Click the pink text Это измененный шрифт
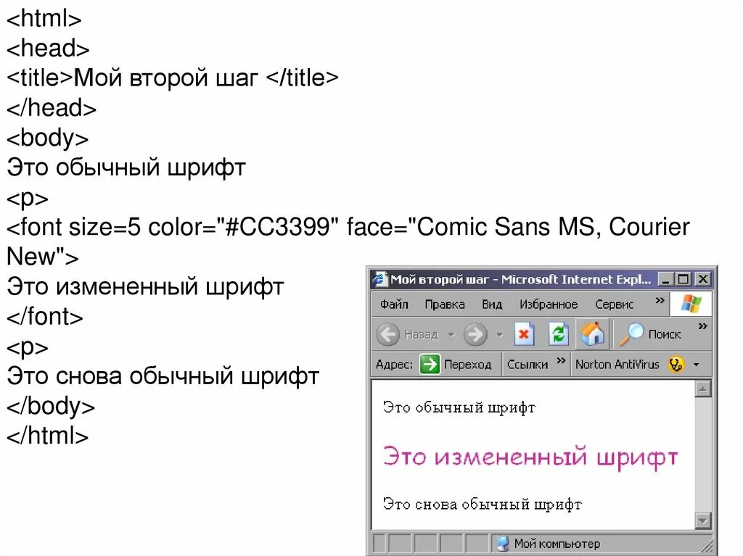The image size is (743, 556). [x=530, y=457]
